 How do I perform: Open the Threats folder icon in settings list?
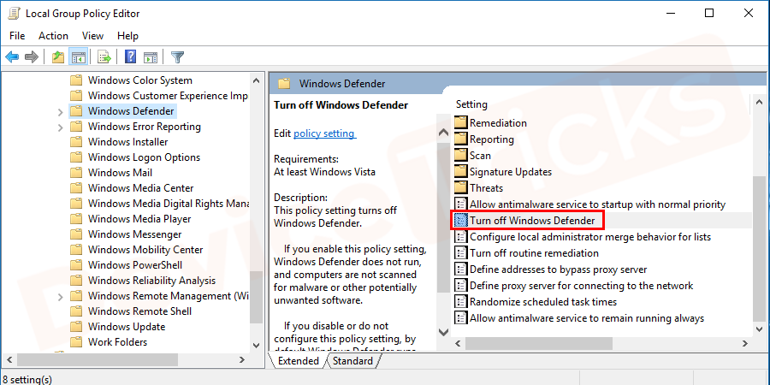461,188
